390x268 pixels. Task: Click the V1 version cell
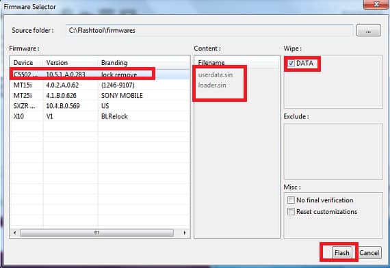49,116
